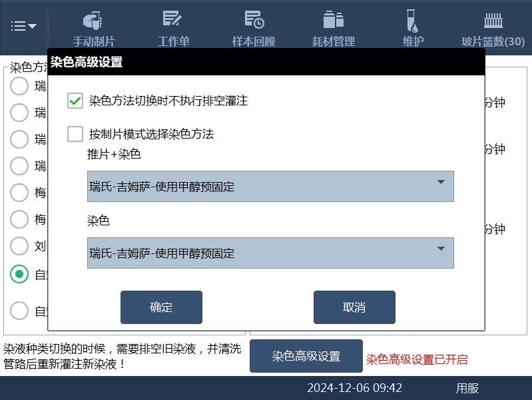Expand the 推片+染色 staining method dropdown
Viewport: 532px width, 400px height.
click(x=270, y=187)
